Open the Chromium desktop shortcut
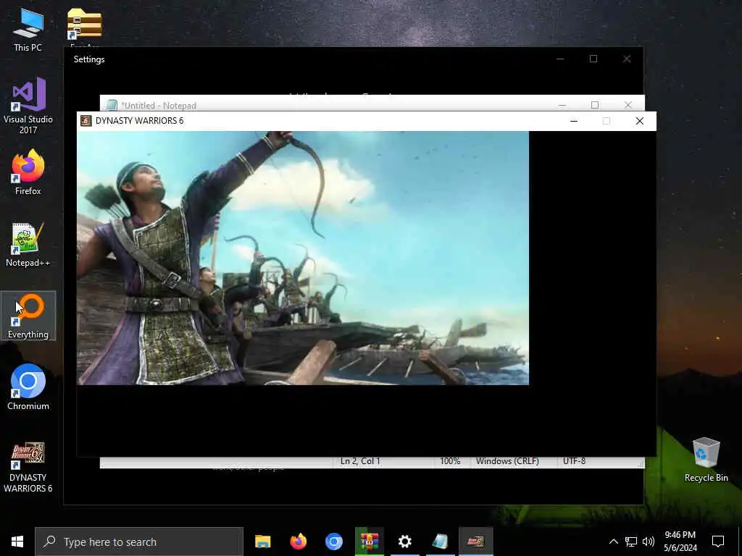Viewport: 742px width, 556px height. [x=28, y=387]
